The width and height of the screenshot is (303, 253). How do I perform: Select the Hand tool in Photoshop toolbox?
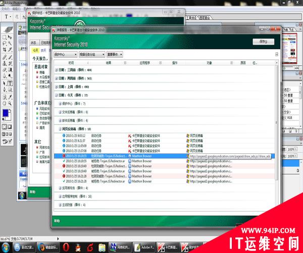point(5,103)
